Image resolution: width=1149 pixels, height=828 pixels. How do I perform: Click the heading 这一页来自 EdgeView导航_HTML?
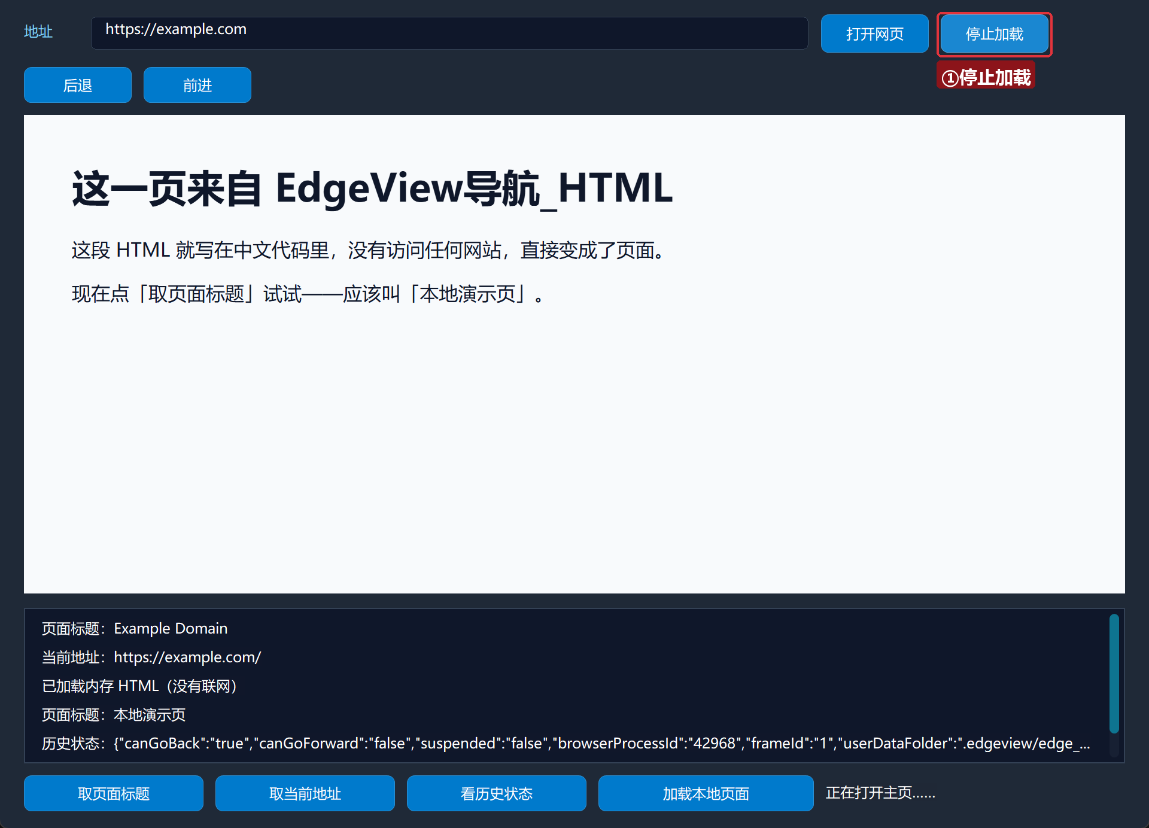tap(372, 188)
